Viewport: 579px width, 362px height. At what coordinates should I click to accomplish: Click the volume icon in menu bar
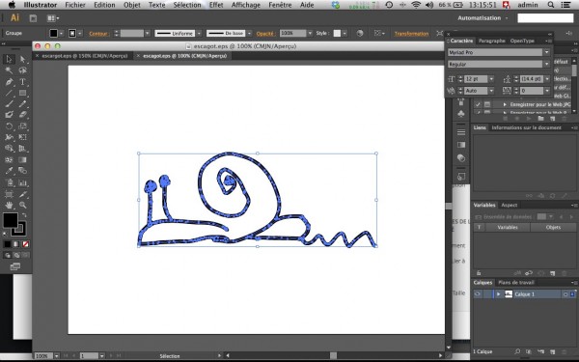tap(429, 5)
